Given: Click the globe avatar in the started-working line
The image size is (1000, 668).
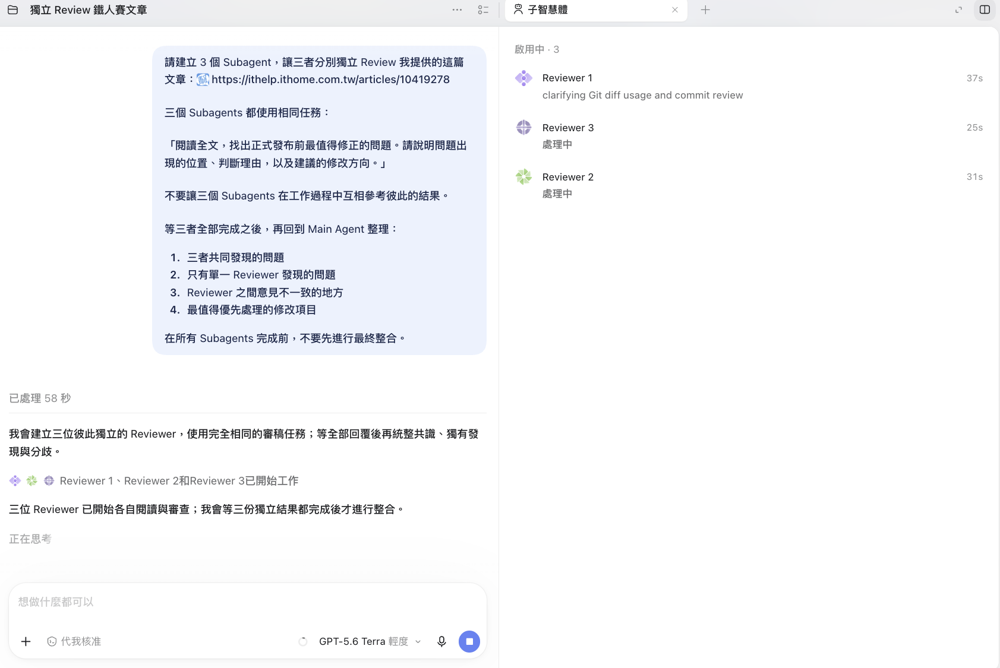Looking at the screenshot, I should [49, 480].
